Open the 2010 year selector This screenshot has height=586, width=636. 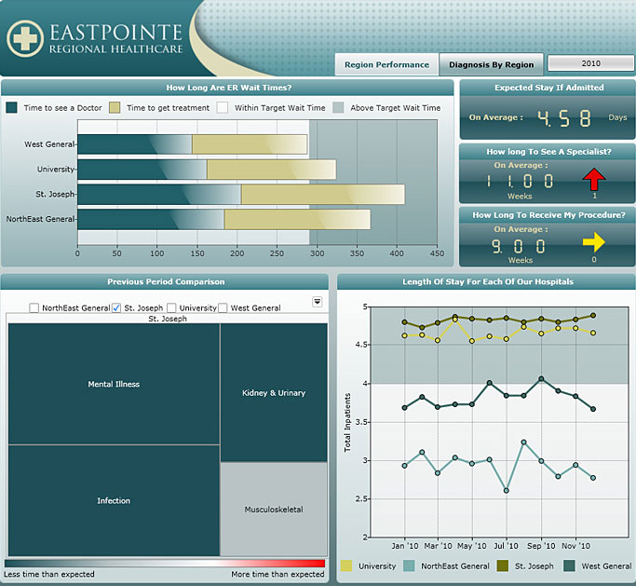click(x=590, y=63)
